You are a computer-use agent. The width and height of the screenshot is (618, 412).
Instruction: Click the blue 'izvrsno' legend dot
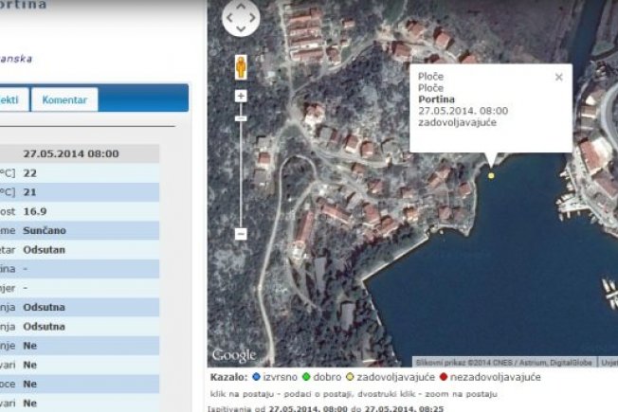(x=255, y=376)
